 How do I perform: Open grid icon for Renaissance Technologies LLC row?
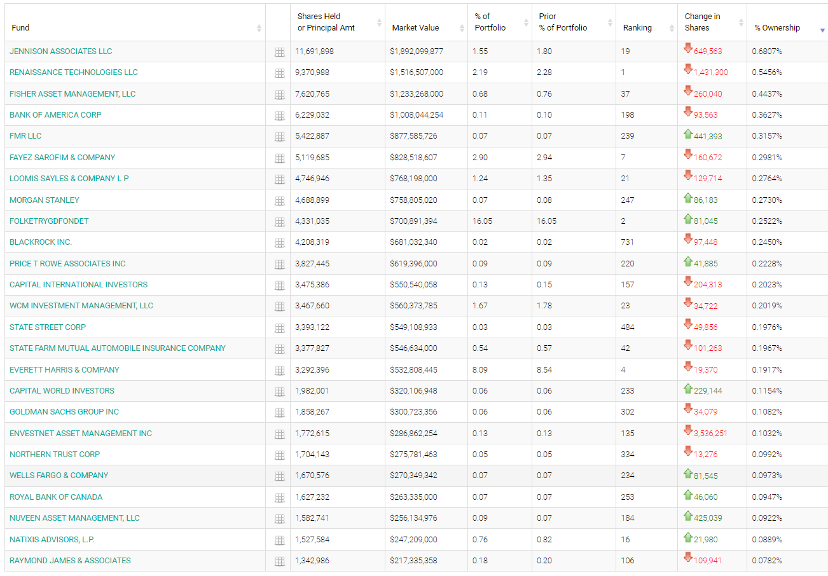pyautogui.click(x=280, y=73)
